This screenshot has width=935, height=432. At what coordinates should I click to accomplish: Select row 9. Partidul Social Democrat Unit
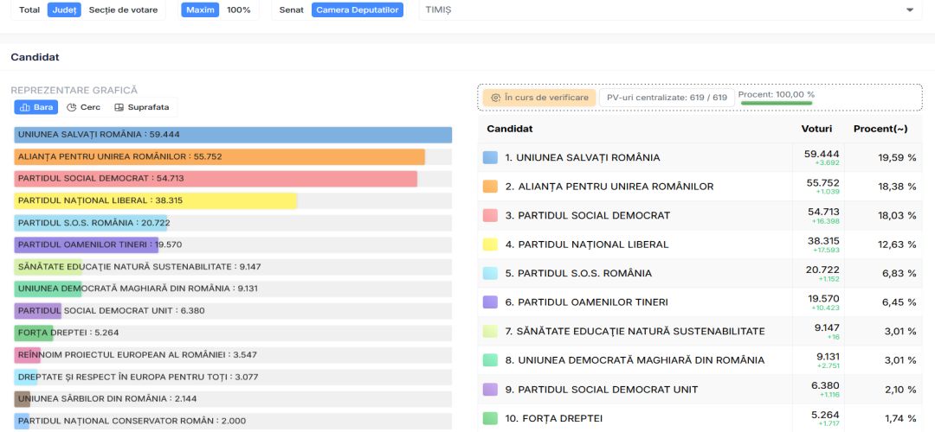tap(700, 389)
